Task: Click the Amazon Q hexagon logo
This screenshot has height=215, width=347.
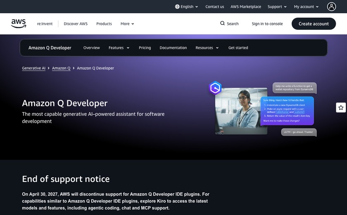Action: [215, 88]
